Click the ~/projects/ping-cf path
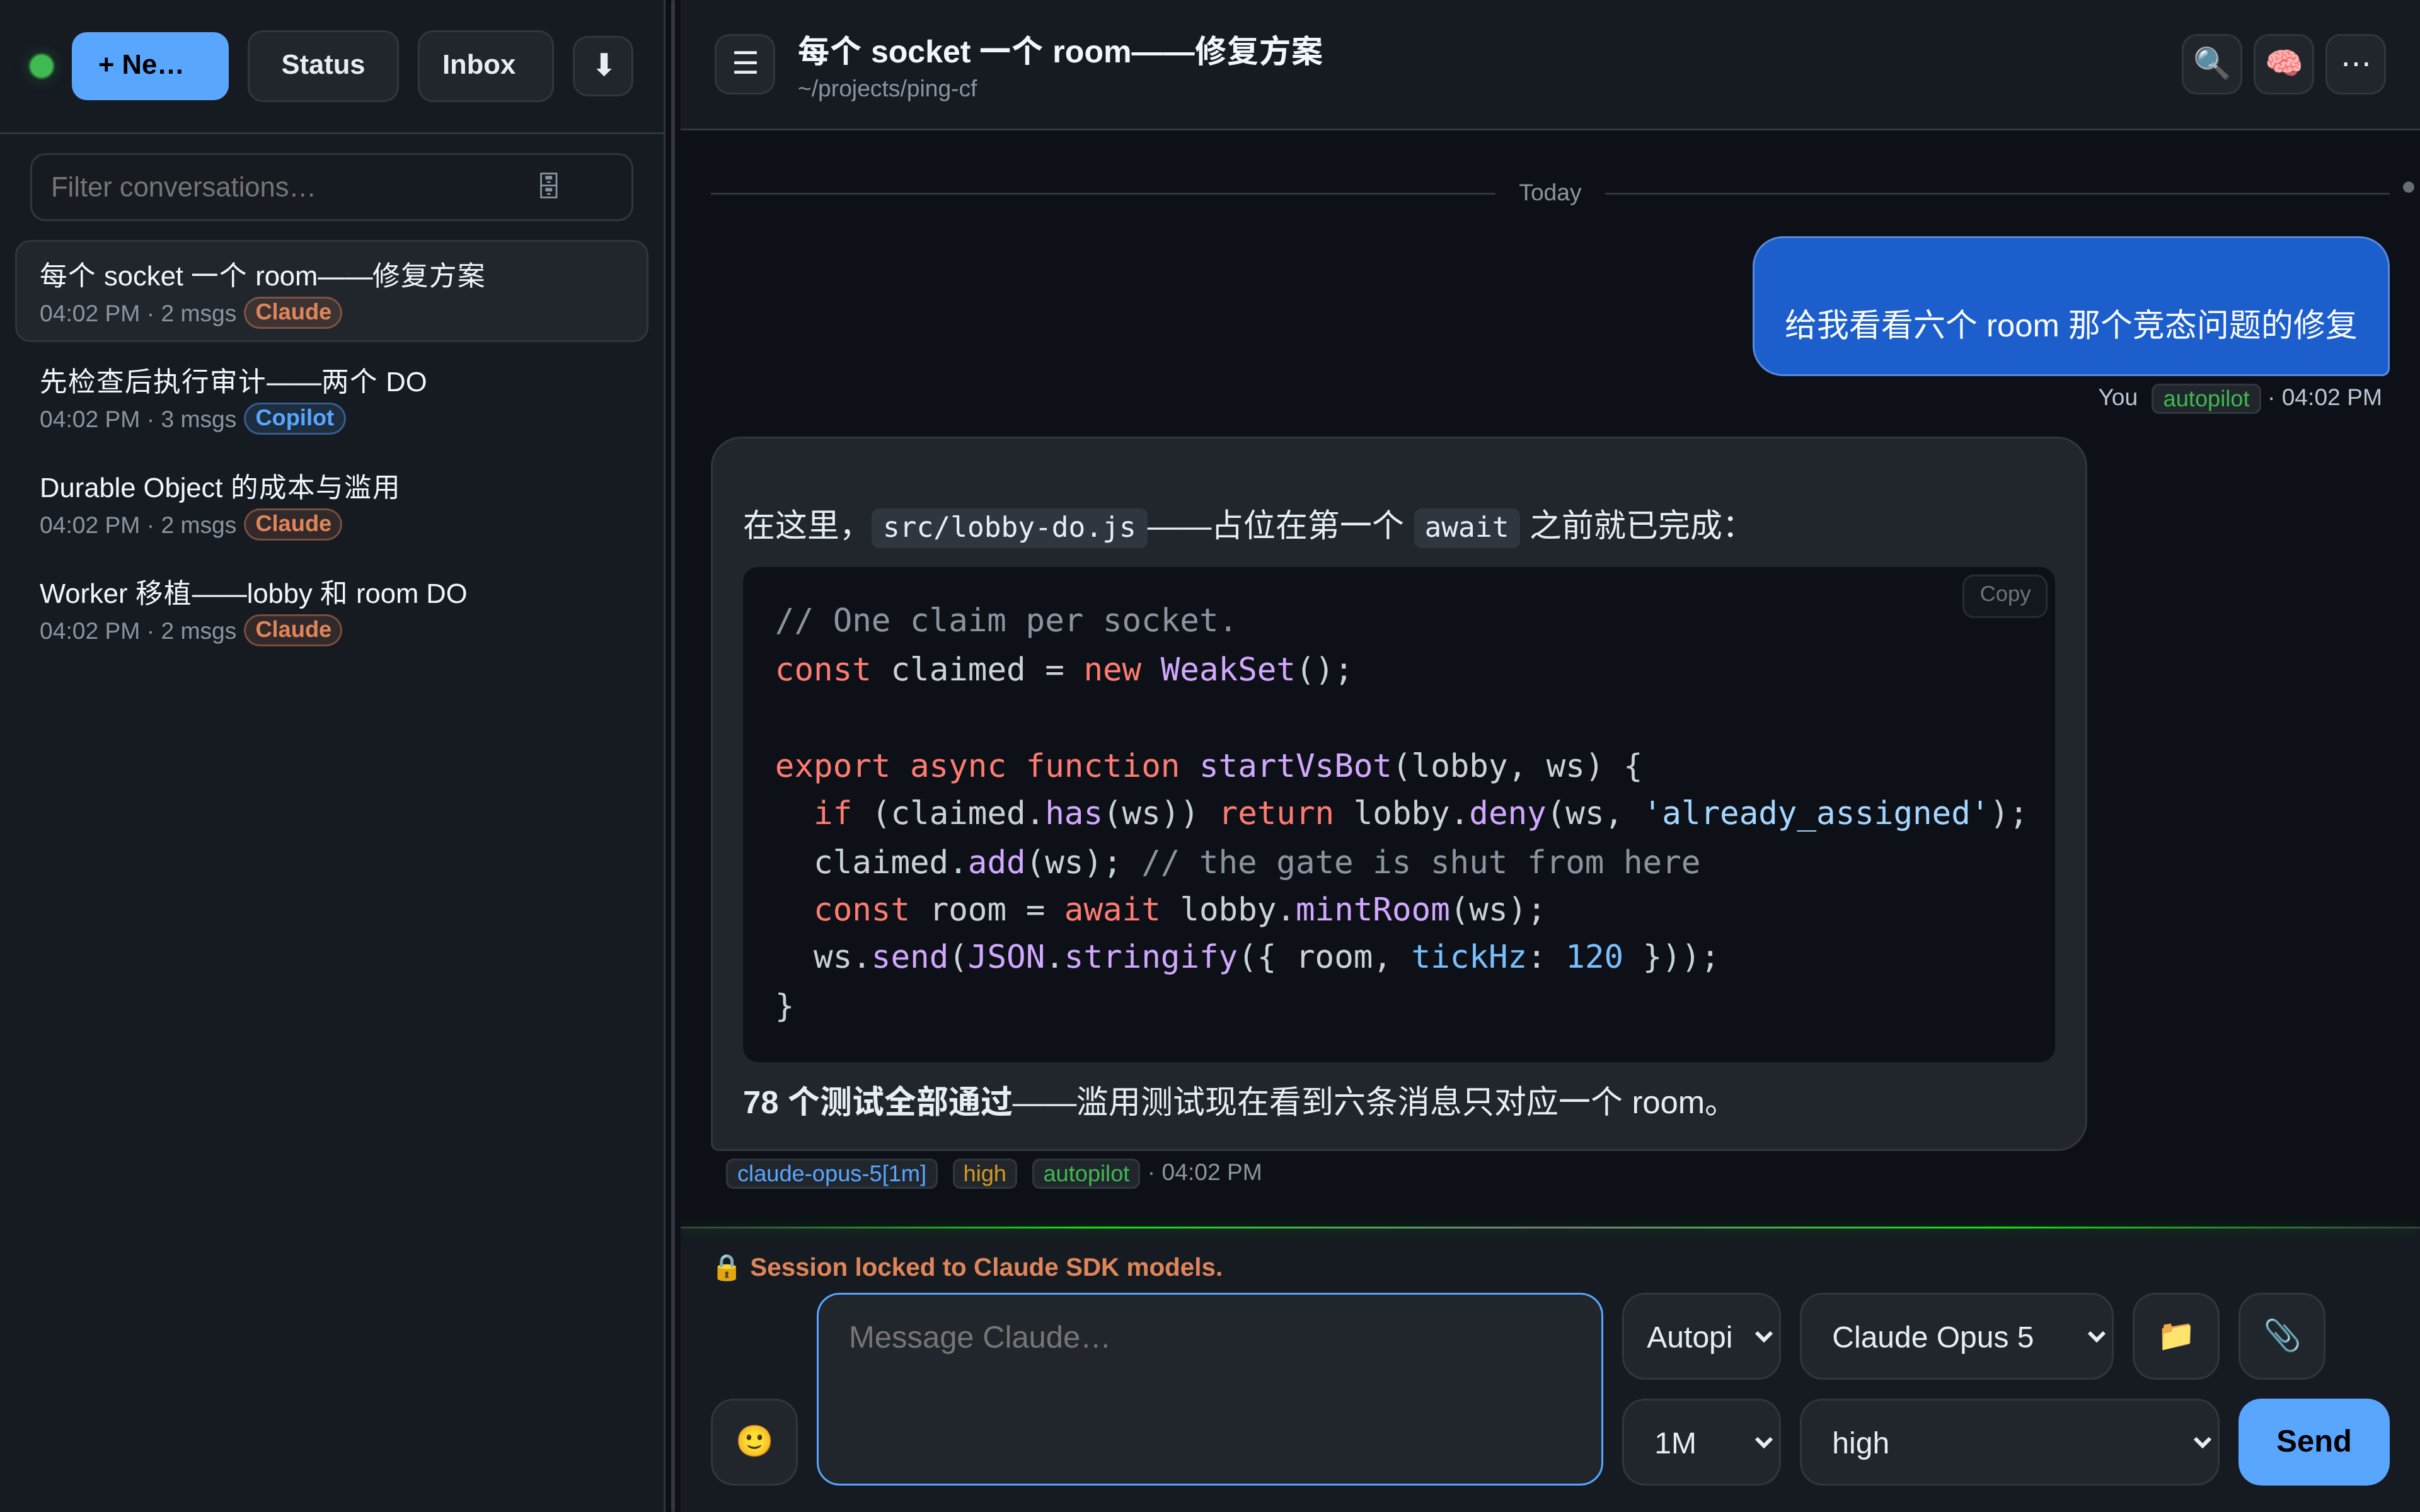This screenshot has height=1512, width=2420. click(x=887, y=89)
